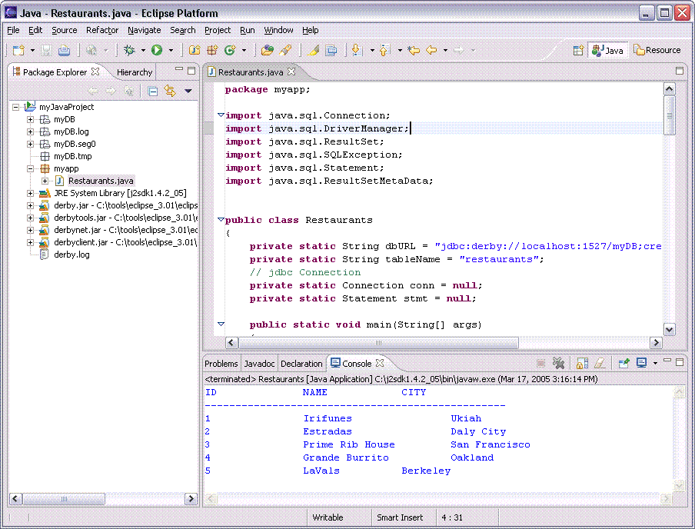Toggle Scroll Lock in Console
This screenshot has width=695, height=529.
pyautogui.click(x=582, y=363)
